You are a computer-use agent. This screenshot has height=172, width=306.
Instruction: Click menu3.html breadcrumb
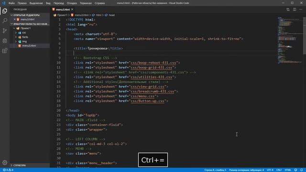[x=82, y=15]
